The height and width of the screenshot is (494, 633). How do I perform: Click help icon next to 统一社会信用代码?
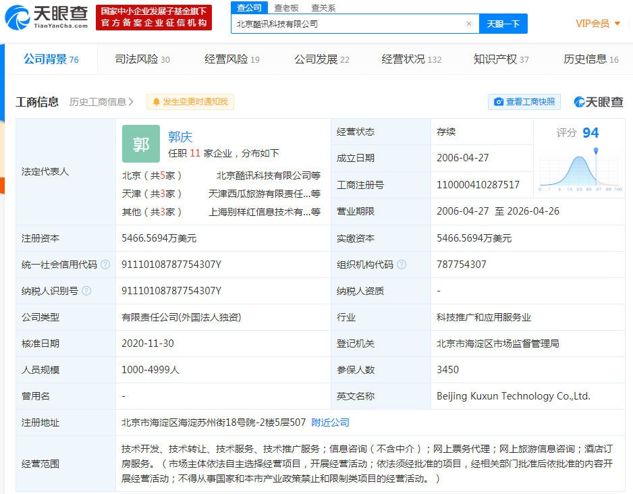(x=105, y=265)
